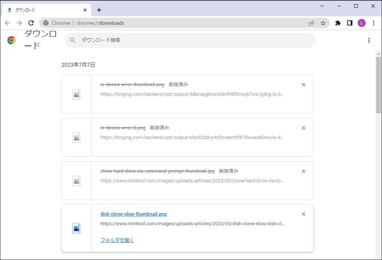Image resolution: width=382 pixels, height=260 pixels.
Task: Click minitool URL of clone-hard-drive entry
Action: [192, 181]
